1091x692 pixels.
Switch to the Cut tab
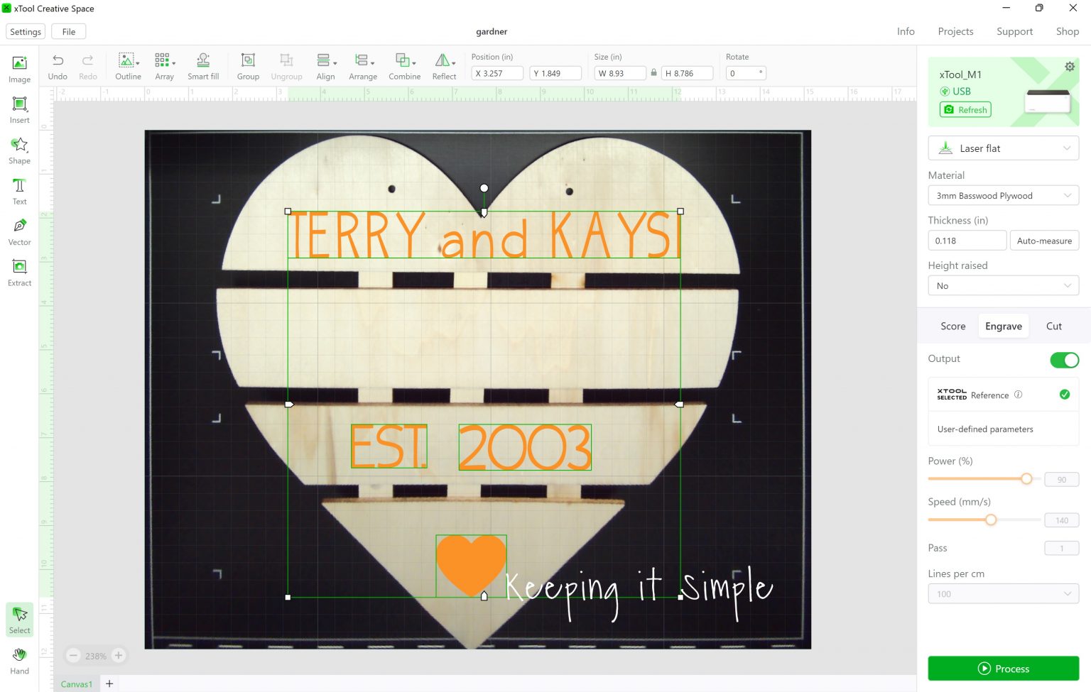point(1053,326)
